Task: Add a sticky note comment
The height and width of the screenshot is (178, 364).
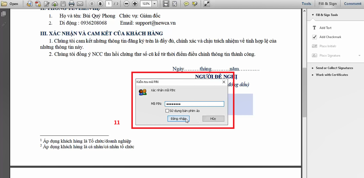Action: 186,4
